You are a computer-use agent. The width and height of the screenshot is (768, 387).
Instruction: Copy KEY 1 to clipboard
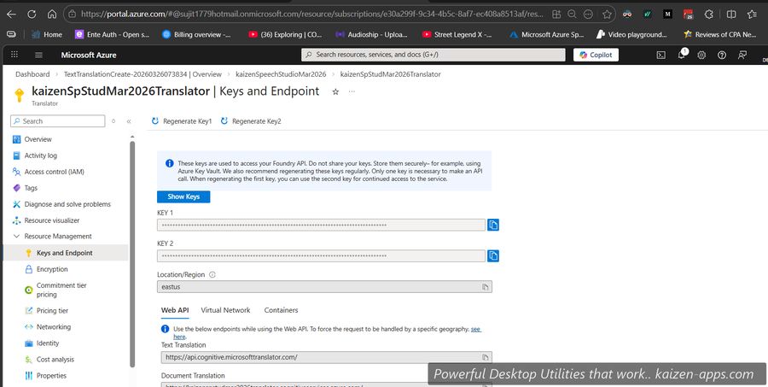492,226
